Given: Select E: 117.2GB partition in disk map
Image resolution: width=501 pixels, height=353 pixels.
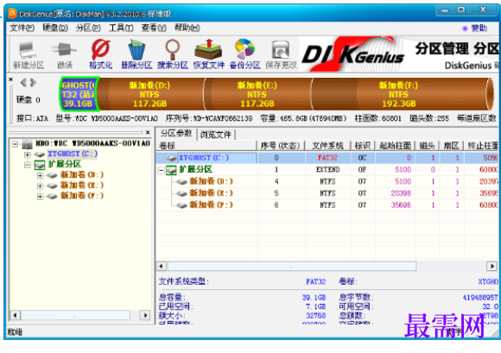Looking at the screenshot, I should coord(257,94).
